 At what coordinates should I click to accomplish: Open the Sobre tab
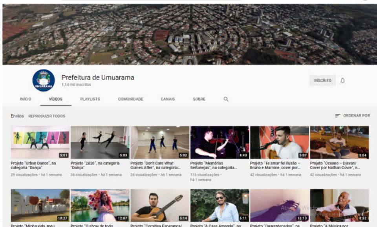[x=199, y=99]
